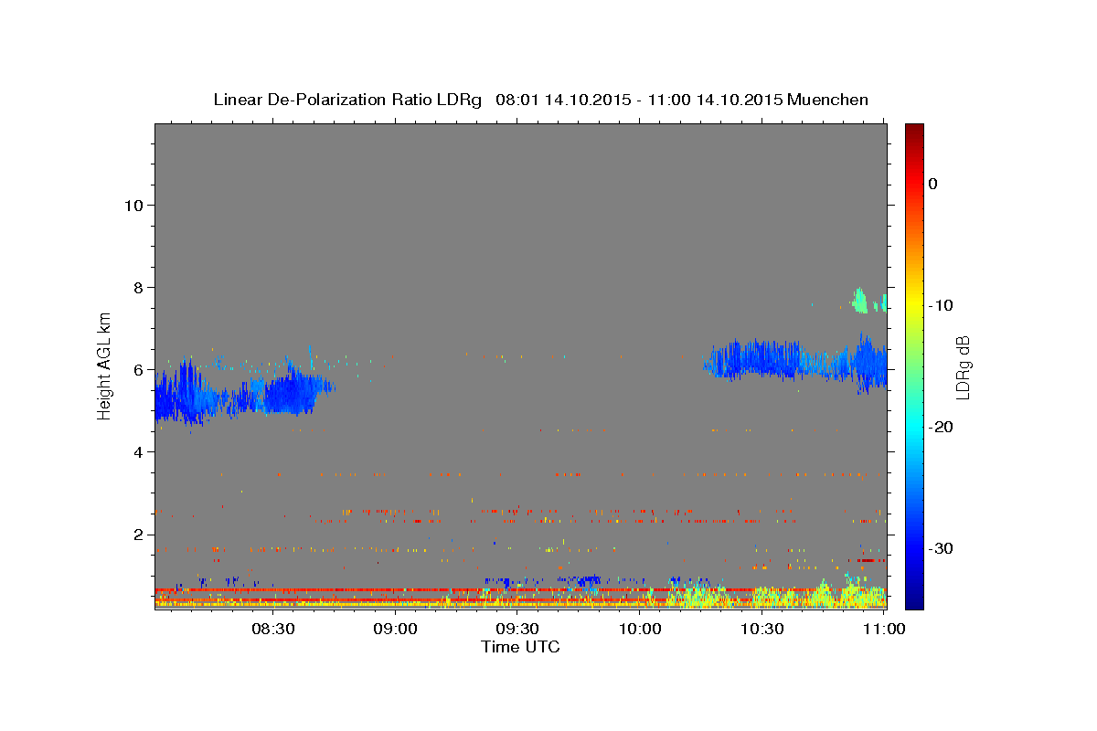Screen dimensions: 1097x731
Task: Click the plot title 'Linear De-Polarization Ratio LDRg'
Action: click(x=347, y=100)
